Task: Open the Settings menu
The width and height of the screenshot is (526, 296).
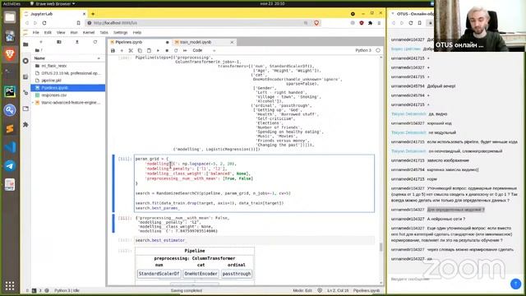Action: 121,33
